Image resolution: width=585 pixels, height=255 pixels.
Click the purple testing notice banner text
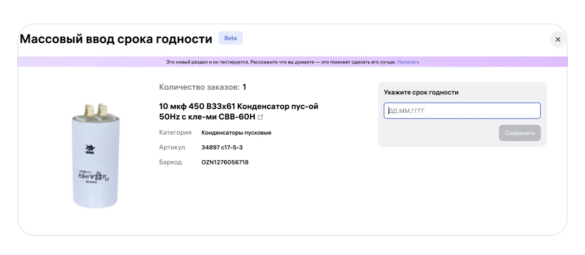point(281,62)
